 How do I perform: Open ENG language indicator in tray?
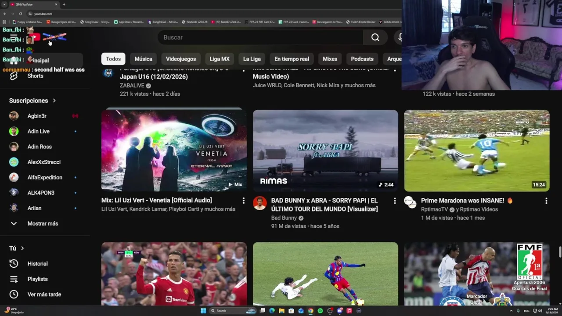click(x=526, y=311)
